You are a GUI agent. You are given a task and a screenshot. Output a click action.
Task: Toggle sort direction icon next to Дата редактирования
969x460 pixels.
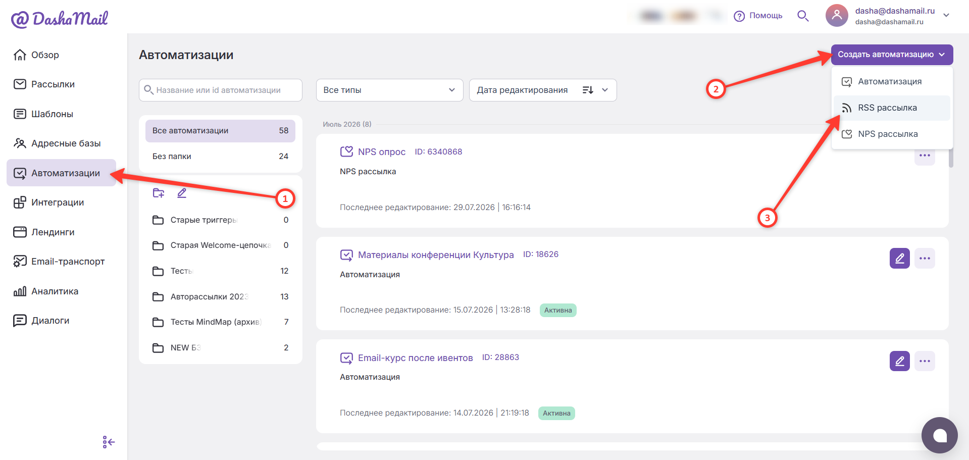tap(588, 90)
